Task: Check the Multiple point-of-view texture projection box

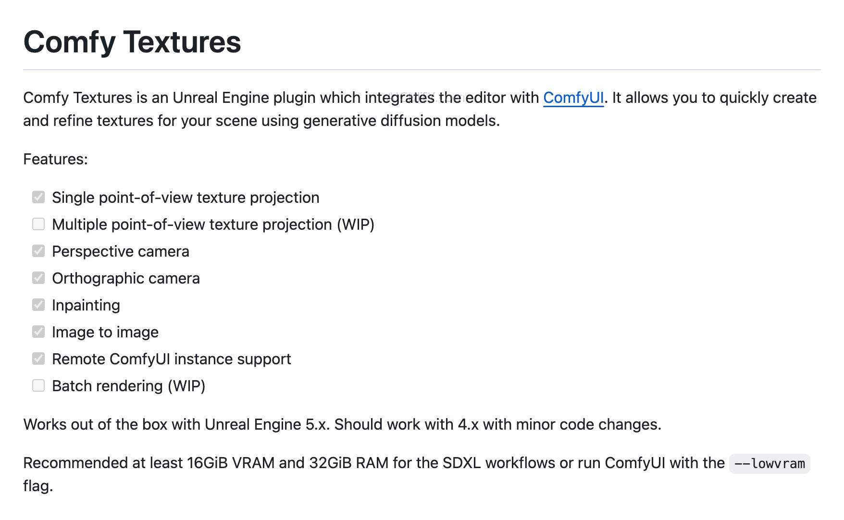Action: tap(38, 224)
